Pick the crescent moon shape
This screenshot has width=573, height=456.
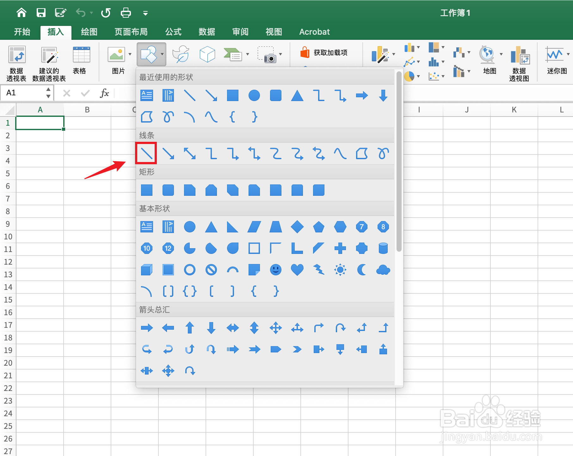pyautogui.click(x=362, y=270)
